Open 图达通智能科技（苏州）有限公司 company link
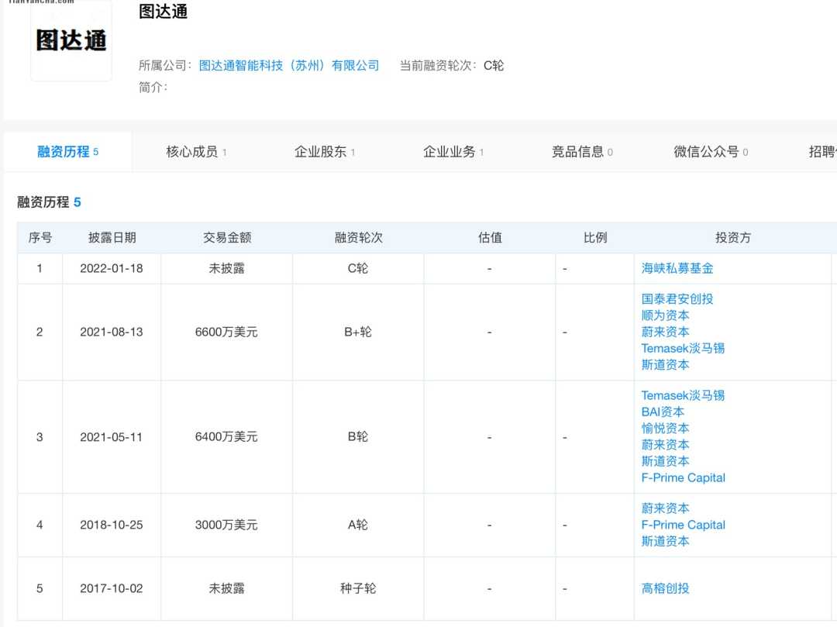Image resolution: width=837 pixels, height=627 pixels. 289,66
